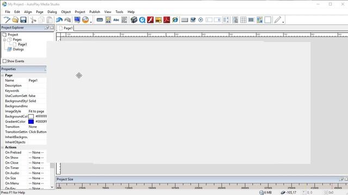This screenshot has width=348, height=195.
Task: Save the project with the floppy icon
Action: point(23,20)
